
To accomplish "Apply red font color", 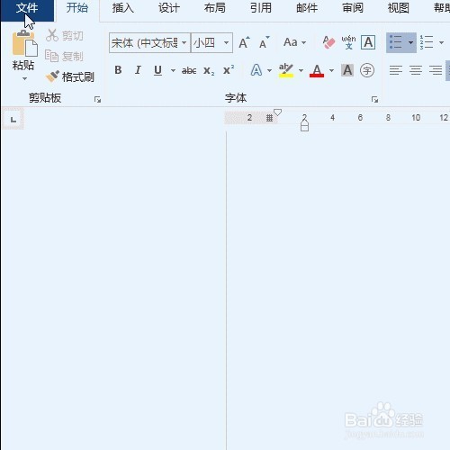I will [317, 71].
